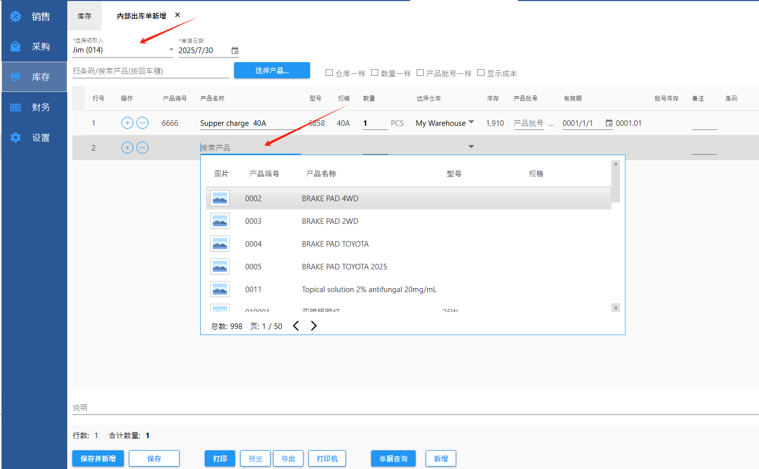Click the 选择产品 button
The width and height of the screenshot is (759, 469).
[272, 71]
